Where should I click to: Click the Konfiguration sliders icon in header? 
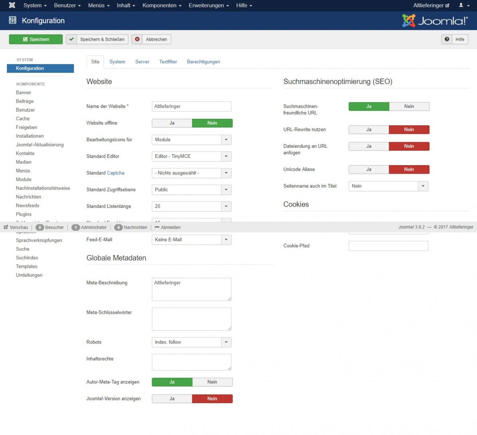point(12,21)
